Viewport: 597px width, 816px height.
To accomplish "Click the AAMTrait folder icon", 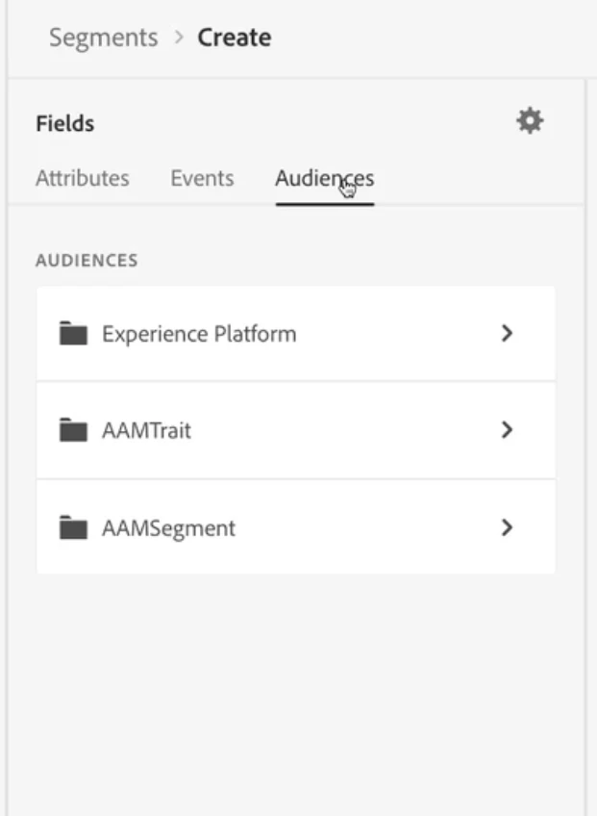I will coord(73,430).
